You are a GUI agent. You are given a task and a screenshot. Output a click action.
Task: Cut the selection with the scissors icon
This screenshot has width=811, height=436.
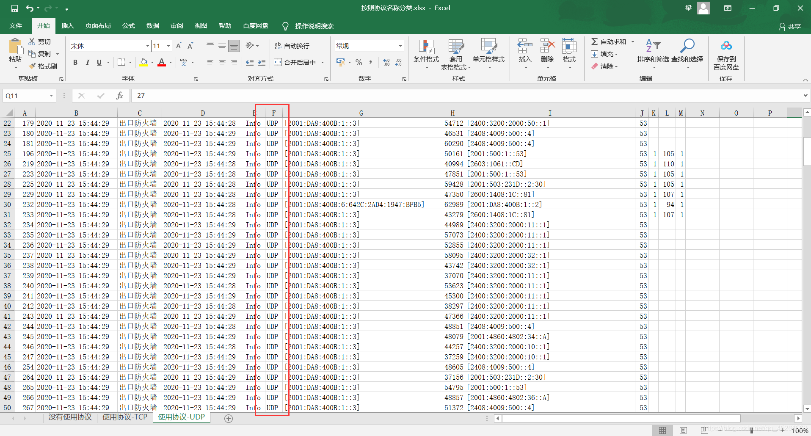[x=32, y=41]
